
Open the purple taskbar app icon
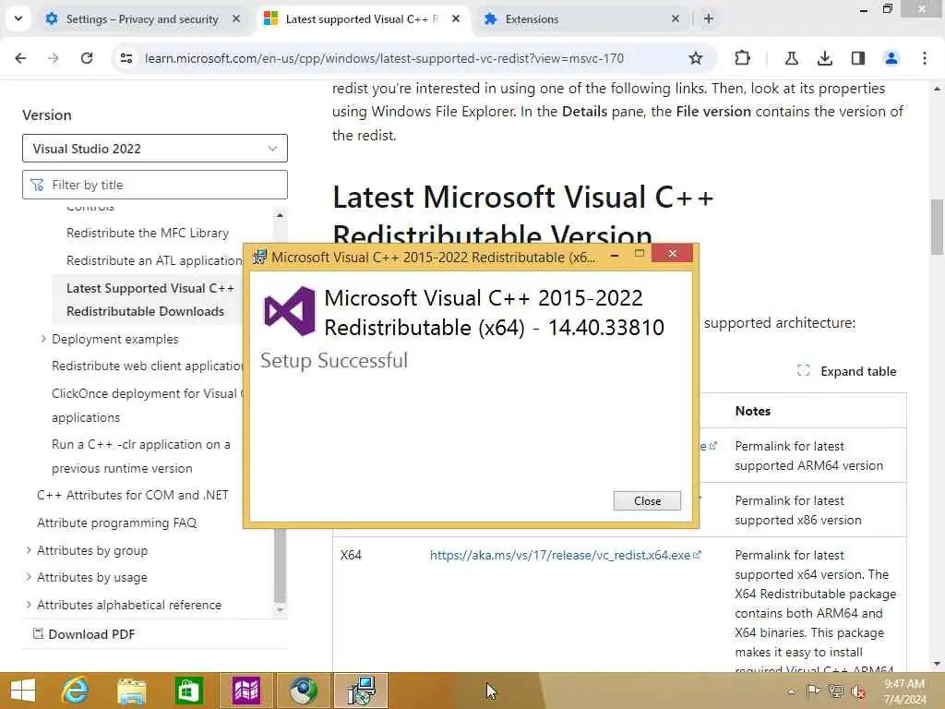(x=245, y=691)
